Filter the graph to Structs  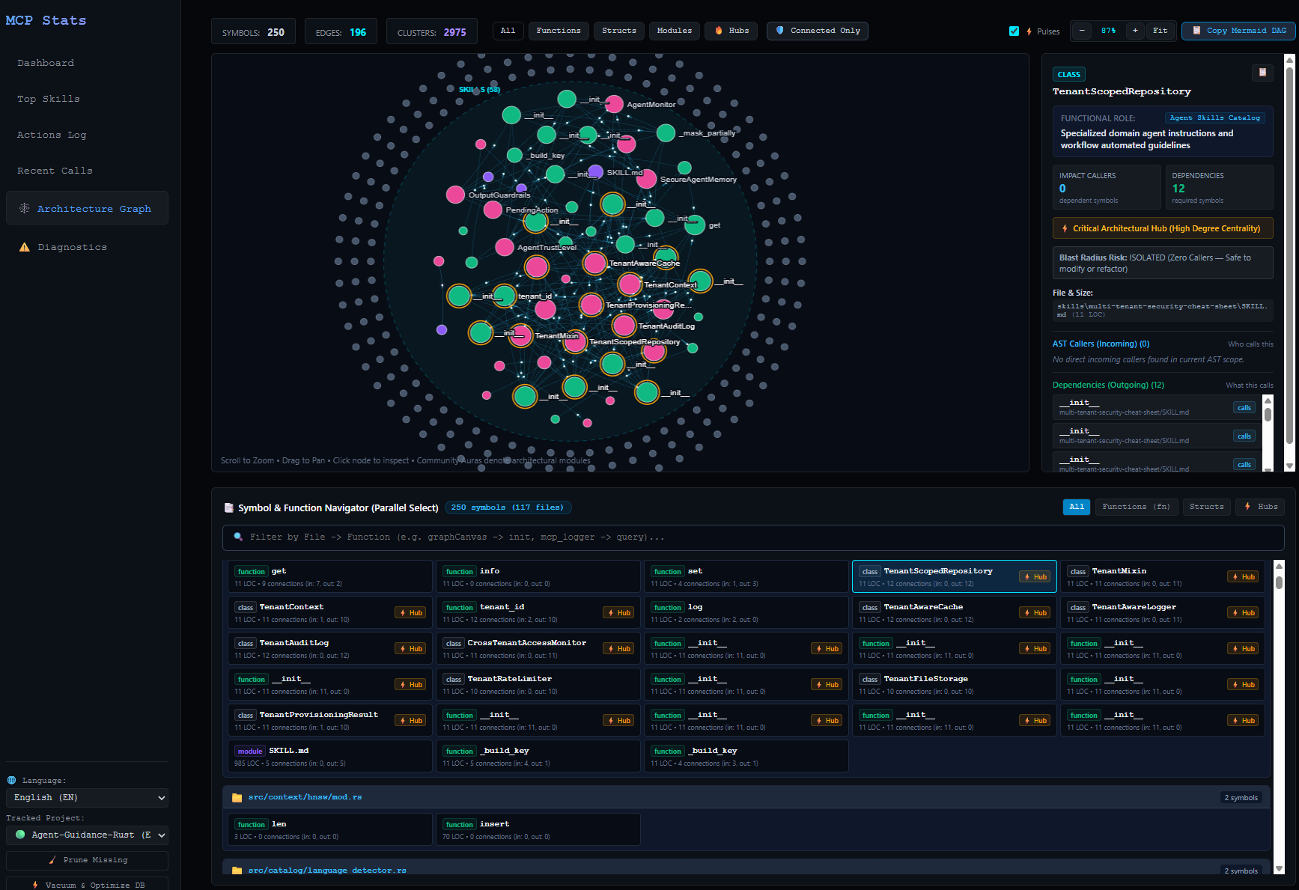pyautogui.click(x=619, y=31)
